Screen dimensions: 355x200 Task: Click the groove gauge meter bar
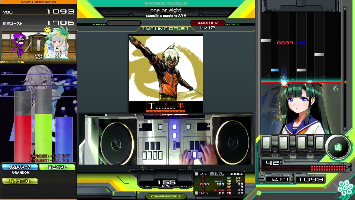tap(304, 168)
